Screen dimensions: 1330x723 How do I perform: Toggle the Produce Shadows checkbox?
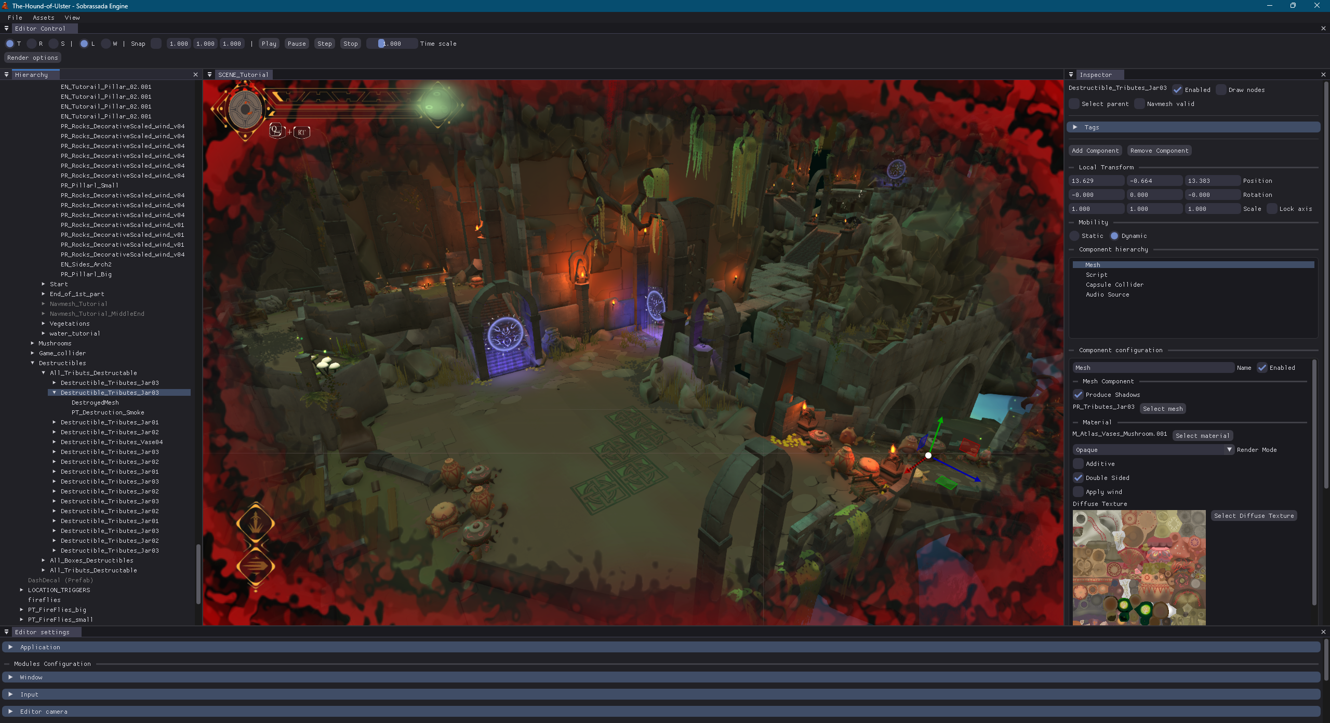1079,395
